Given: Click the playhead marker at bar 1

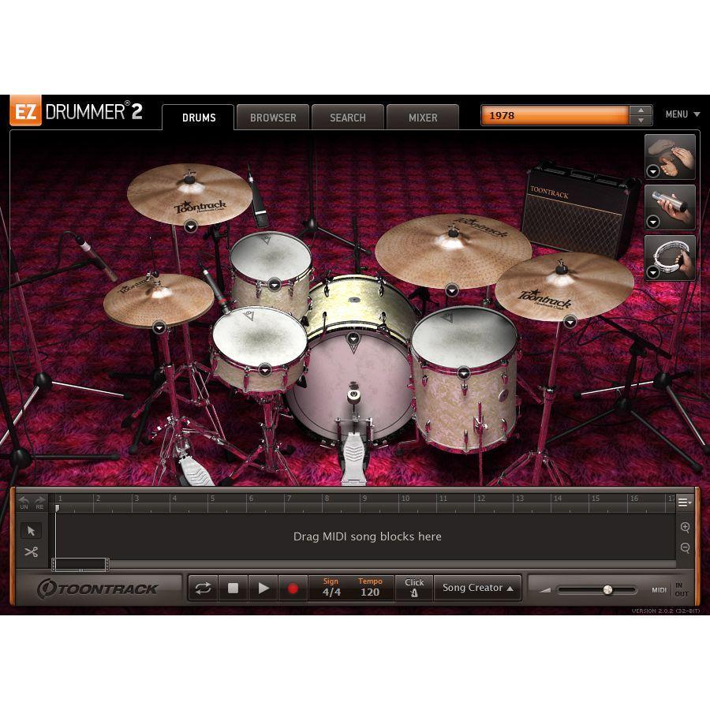Looking at the screenshot, I should pyautogui.click(x=57, y=509).
